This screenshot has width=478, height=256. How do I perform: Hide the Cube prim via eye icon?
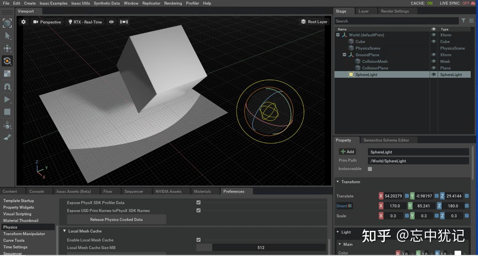point(434,41)
